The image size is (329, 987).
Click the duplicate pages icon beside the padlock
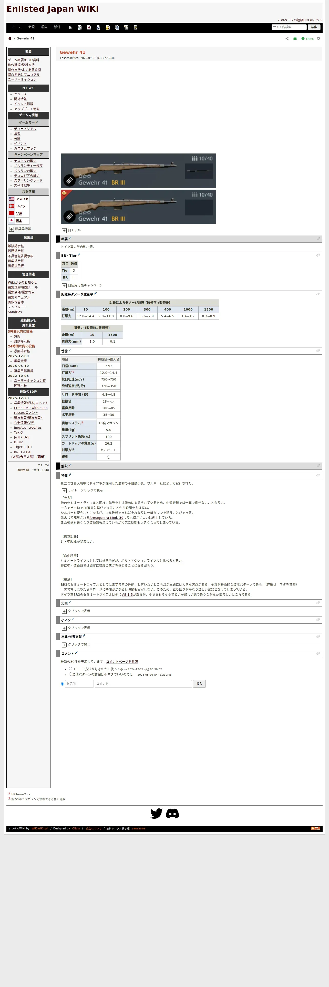(x=117, y=28)
